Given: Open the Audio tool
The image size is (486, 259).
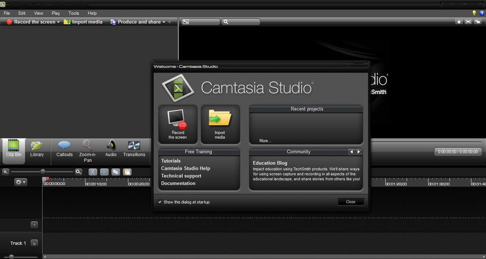Looking at the screenshot, I should click(x=111, y=149).
